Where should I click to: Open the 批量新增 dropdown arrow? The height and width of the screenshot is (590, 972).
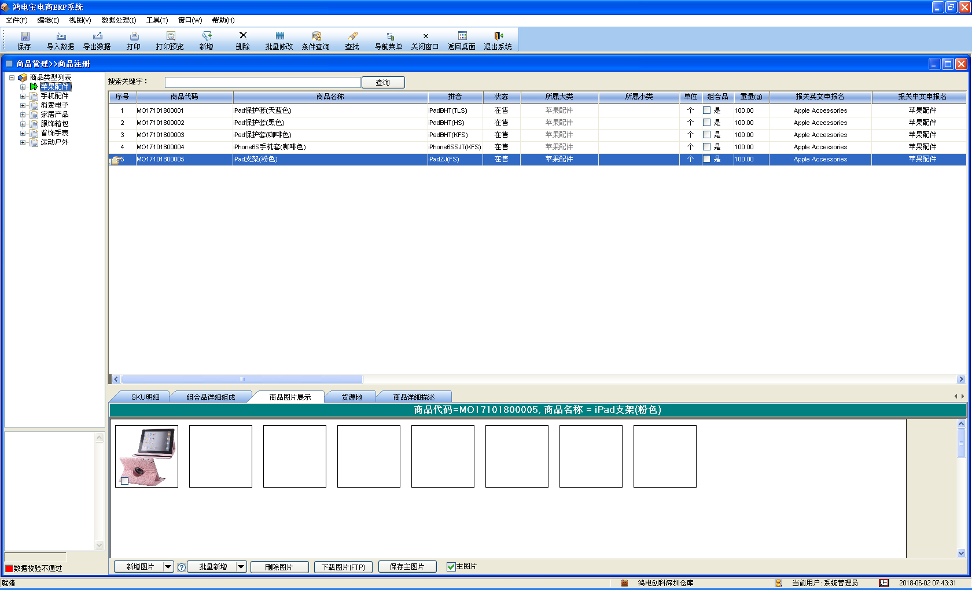(242, 567)
